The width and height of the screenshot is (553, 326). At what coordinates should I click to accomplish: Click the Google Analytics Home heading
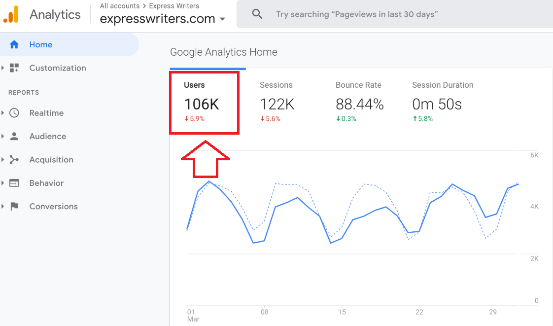[224, 52]
